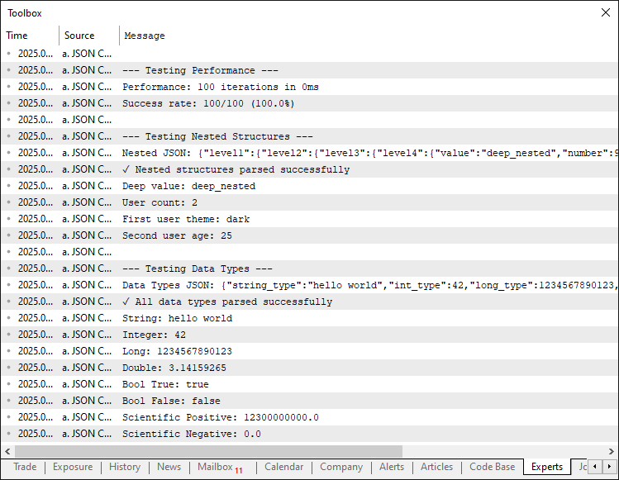The image size is (619, 480).
Task: Click the horizontal scrollbar left arrow
Action: pos(7,451)
